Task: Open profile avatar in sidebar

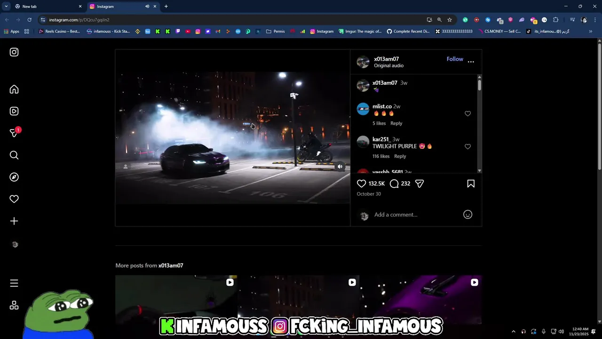Action: [x=15, y=245]
